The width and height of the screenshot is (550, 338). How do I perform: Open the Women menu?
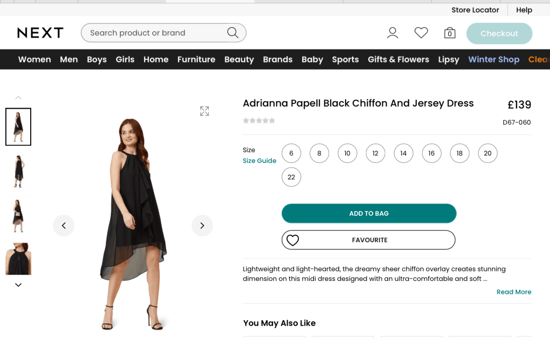[x=34, y=59]
